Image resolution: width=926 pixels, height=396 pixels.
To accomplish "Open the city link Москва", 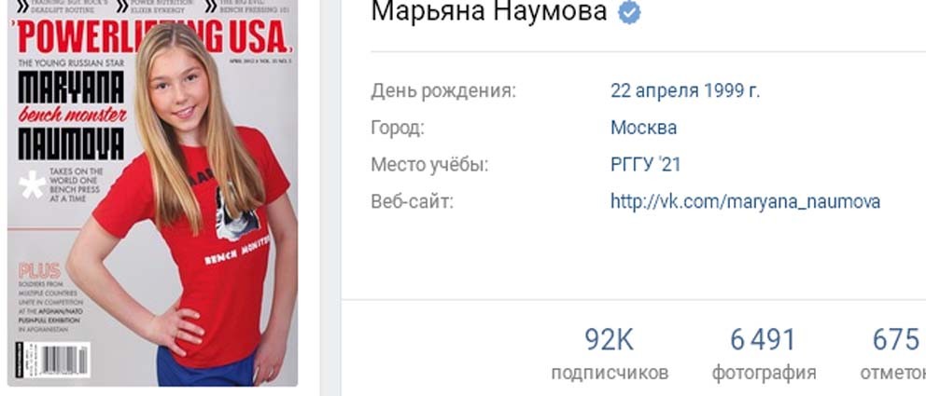I will [x=644, y=128].
